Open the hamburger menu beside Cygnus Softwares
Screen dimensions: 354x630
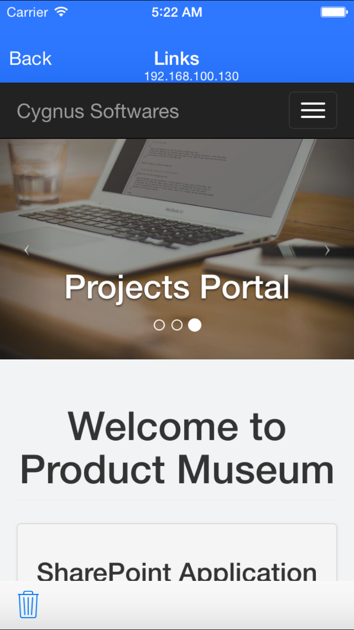coord(313,110)
